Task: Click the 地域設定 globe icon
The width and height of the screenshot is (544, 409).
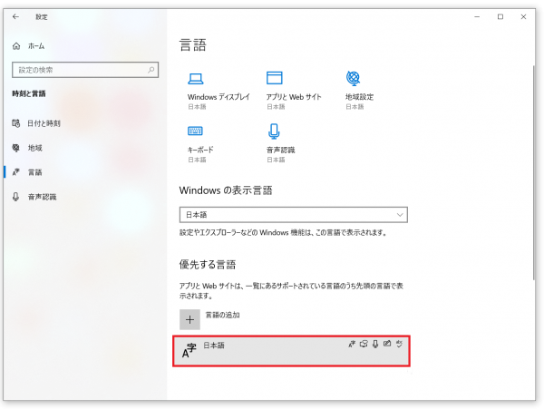Action: pyautogui.click(x=354, y=78)
